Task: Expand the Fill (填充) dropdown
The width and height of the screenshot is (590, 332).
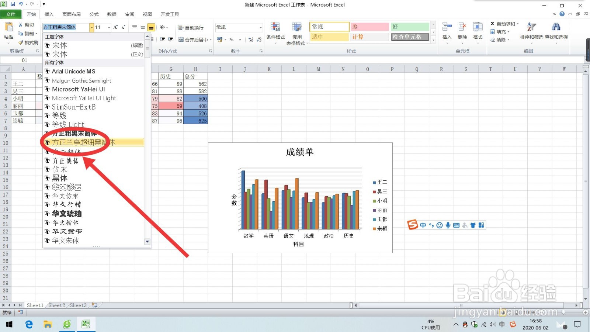Action: [509, 32]
